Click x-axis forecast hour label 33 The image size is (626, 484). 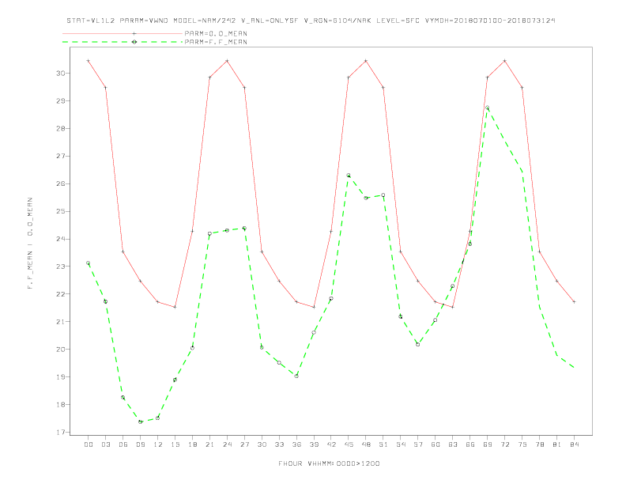tap(279, 444)
